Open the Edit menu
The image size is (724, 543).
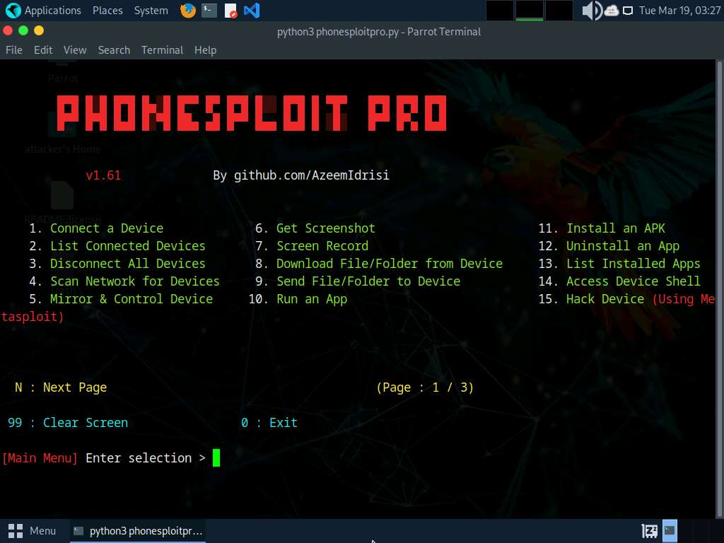pos(43,50)
